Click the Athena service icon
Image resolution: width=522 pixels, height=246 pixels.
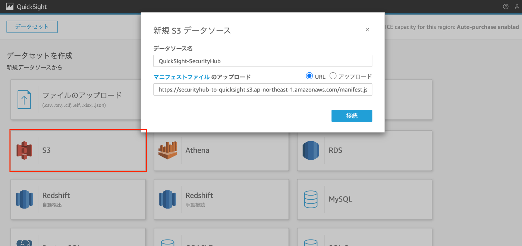(x=167, y=150)
